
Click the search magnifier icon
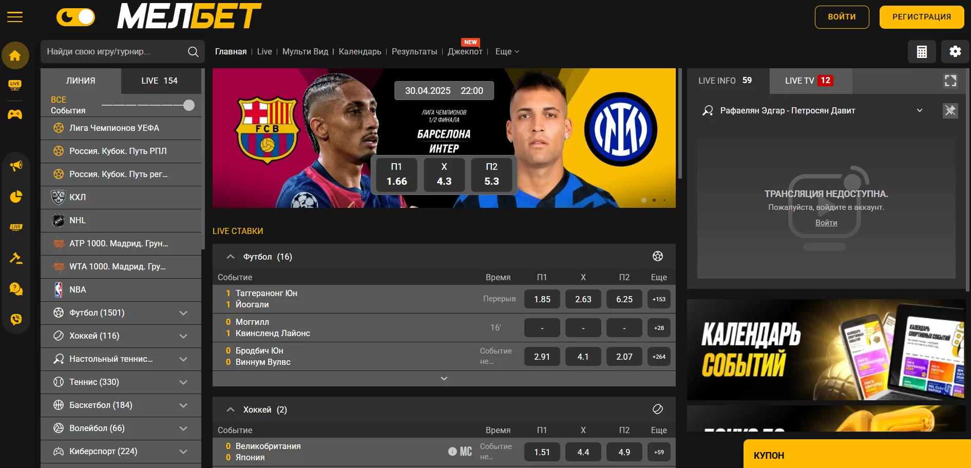tap(193, 52)
